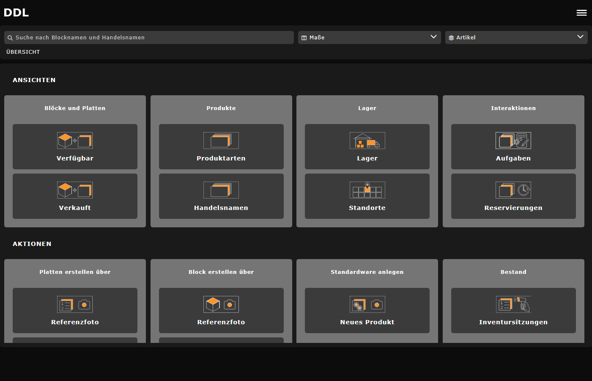
Task: Open the Verfügbar blocks view icon
Action: pos(75,140)
